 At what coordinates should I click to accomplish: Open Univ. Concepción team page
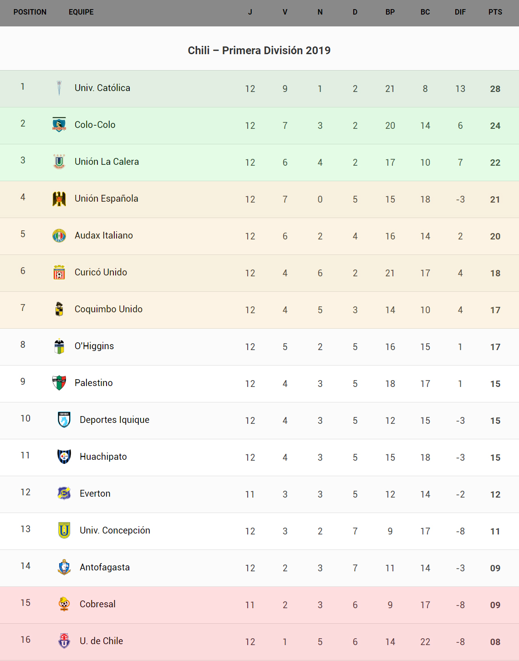click(x=115, y=530)
